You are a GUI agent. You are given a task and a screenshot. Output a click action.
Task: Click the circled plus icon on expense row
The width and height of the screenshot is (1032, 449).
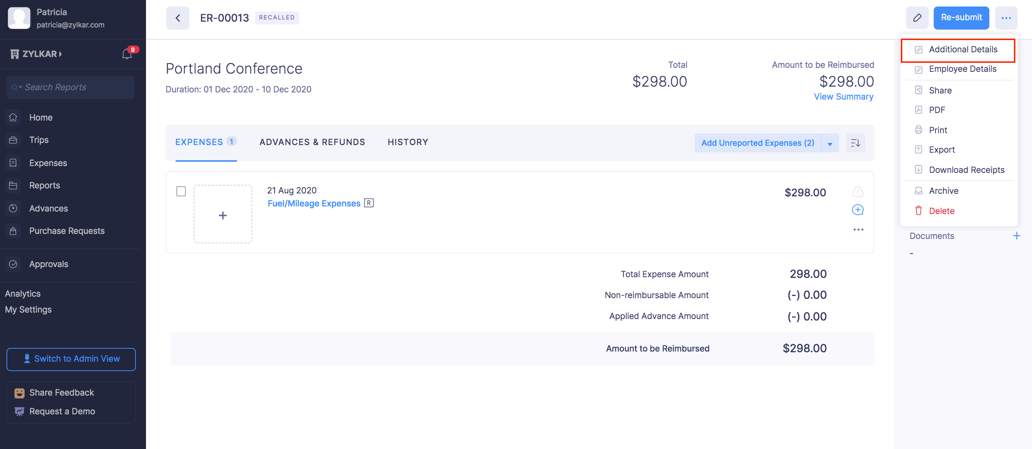(x=857, y=210)
